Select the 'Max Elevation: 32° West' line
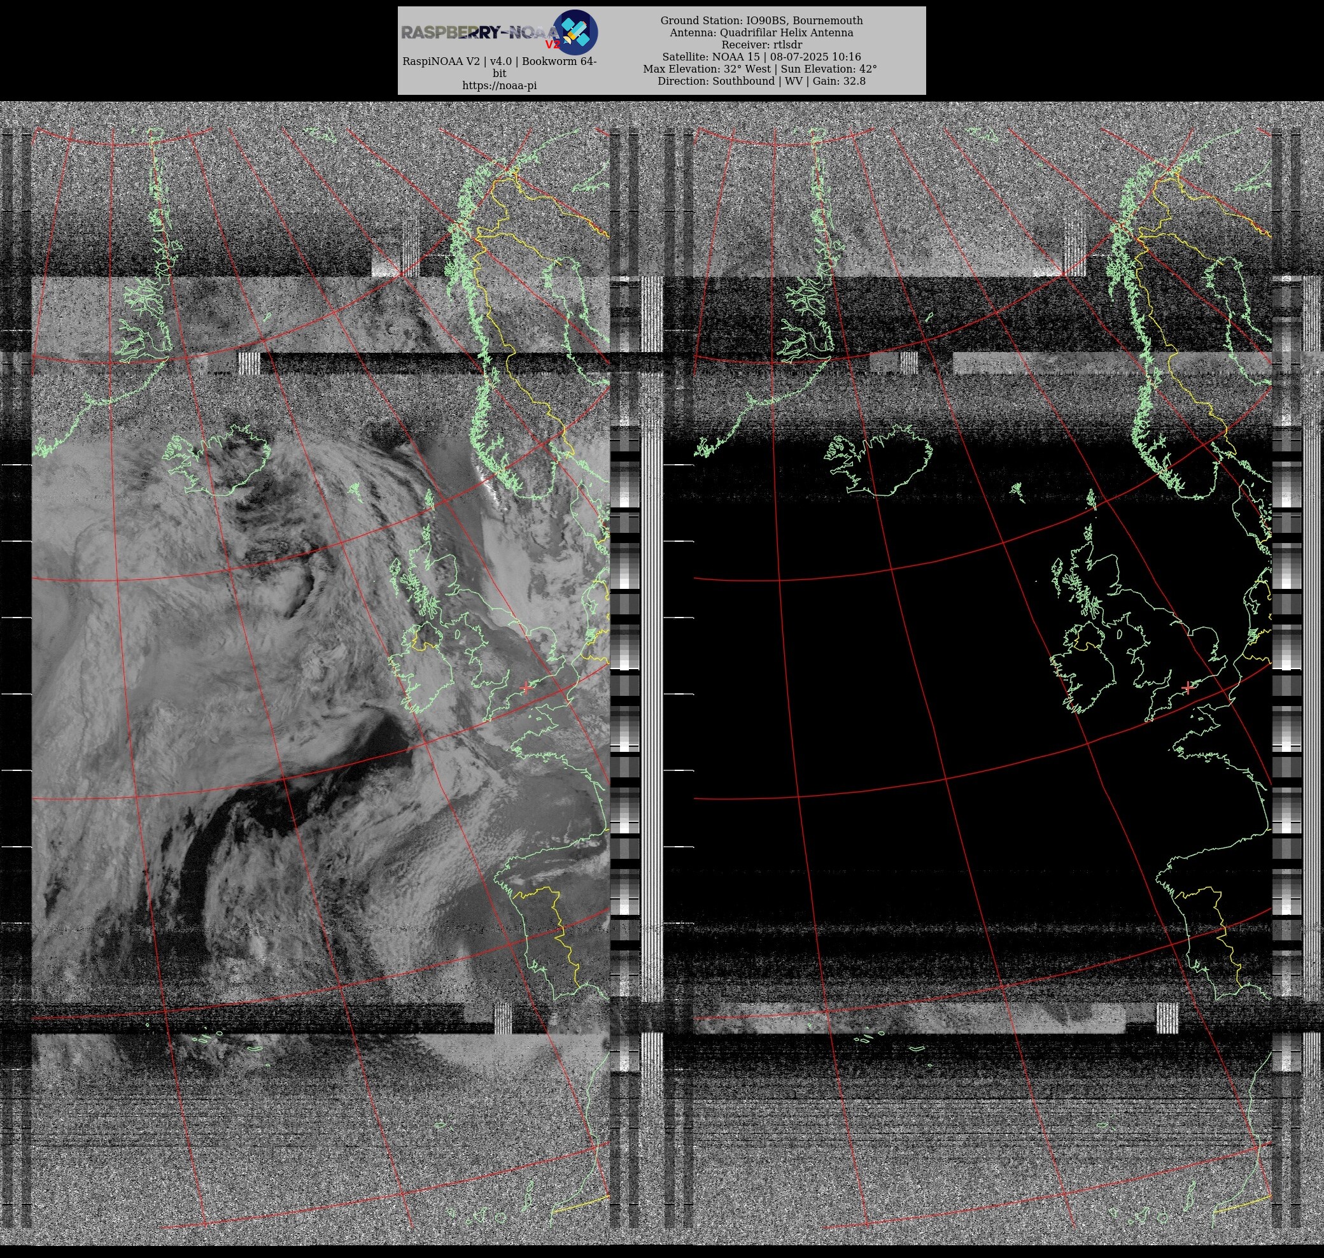 click(x=760, y=69)
